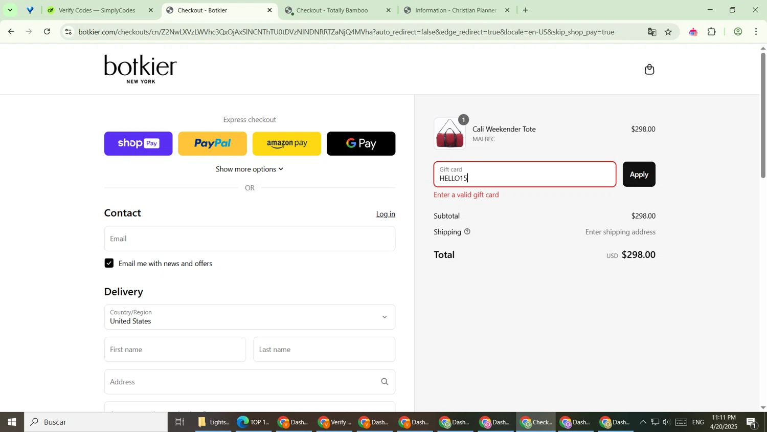Open the Windows Start menu
The width and height of the screenshot is (767, 432).
12,422
